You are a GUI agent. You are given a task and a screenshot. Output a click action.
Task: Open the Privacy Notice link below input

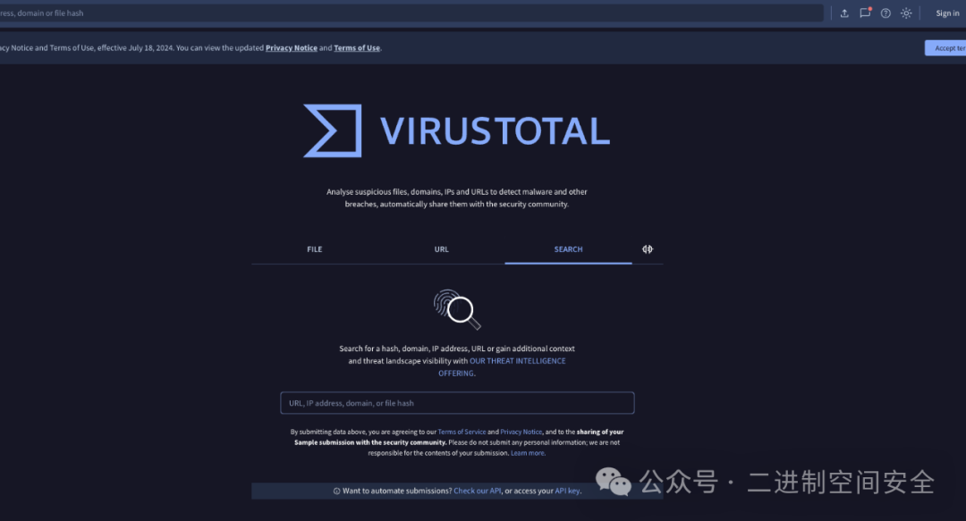[x=521, y=433]
